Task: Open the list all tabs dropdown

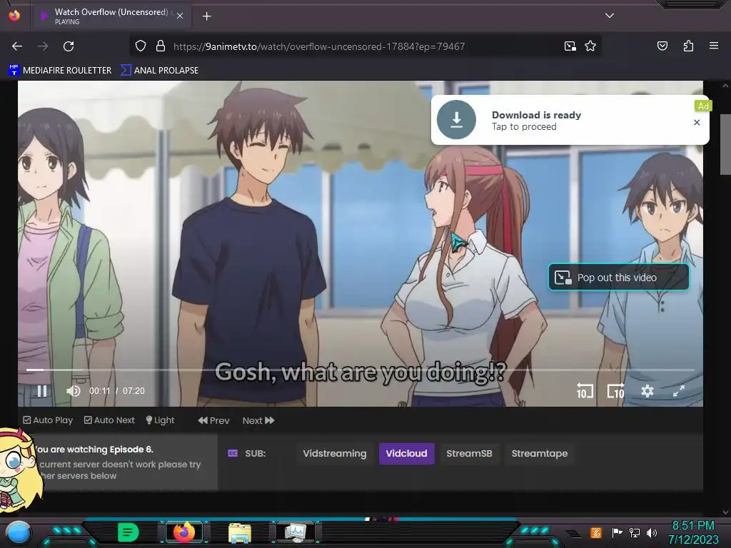Action: coord(610,16)
